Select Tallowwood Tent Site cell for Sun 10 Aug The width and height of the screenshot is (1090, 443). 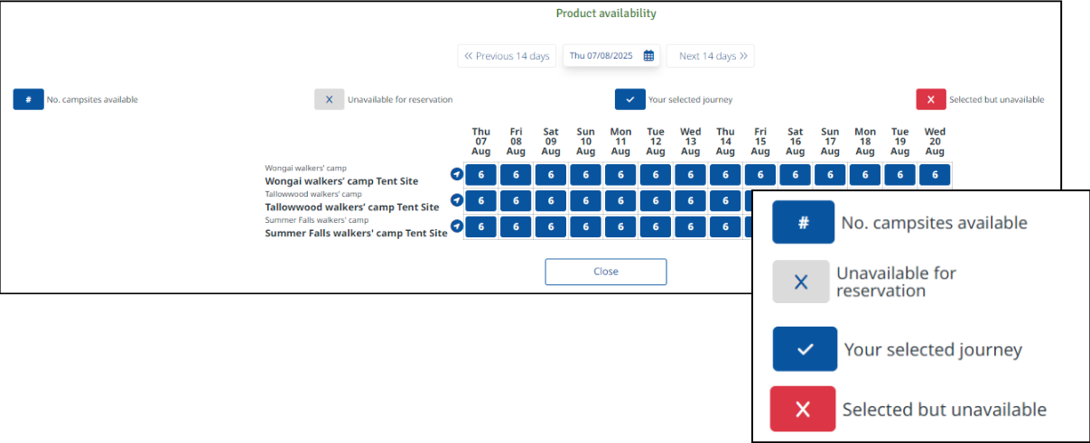click(x=586, y=200)
